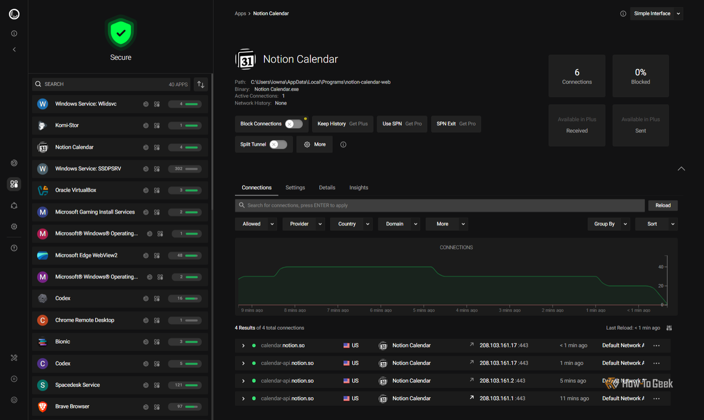
Task: Collapse the sidebar with the left arrow icon
Action: point(14,50)
